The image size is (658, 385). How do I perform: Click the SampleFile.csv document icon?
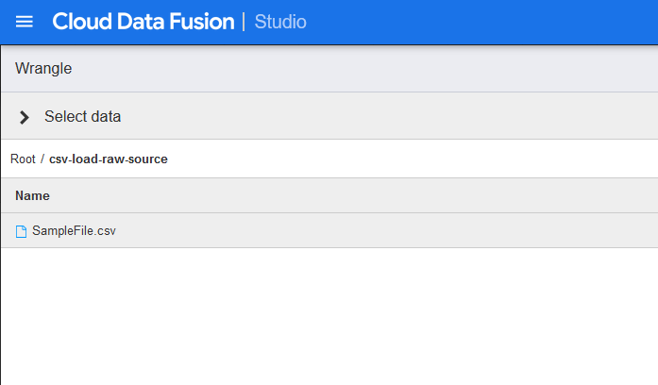point(21,231)
